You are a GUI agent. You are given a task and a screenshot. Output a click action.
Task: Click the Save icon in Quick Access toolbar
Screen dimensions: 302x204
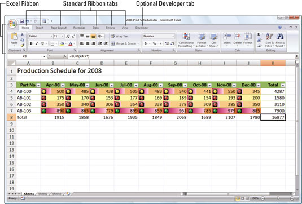click(22, 21)
